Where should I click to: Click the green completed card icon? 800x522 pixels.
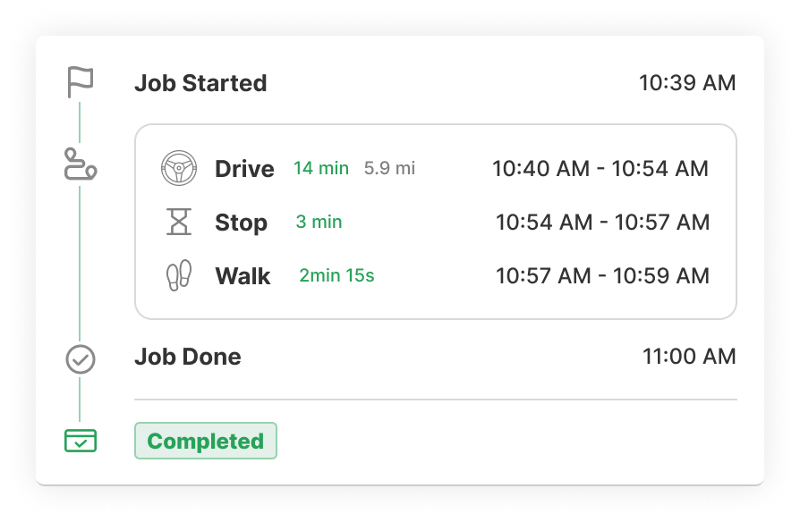click(x=81, y=441)
